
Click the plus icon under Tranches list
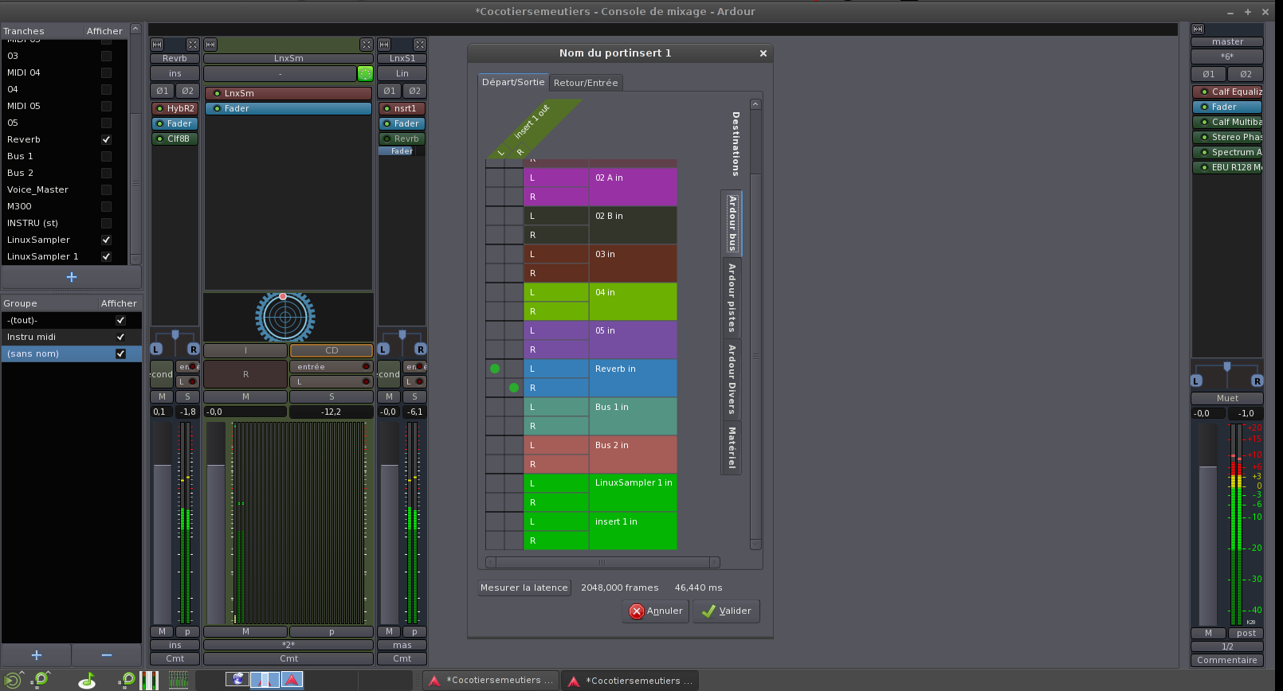(71, 277)
